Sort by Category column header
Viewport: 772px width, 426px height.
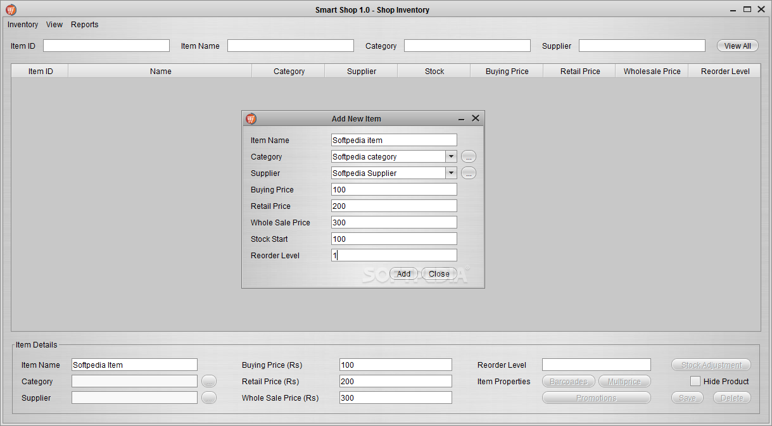pos(289,71)
